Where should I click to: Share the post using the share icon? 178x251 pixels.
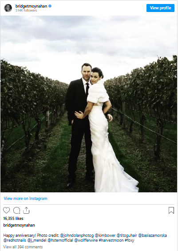[x=26, y=210]
